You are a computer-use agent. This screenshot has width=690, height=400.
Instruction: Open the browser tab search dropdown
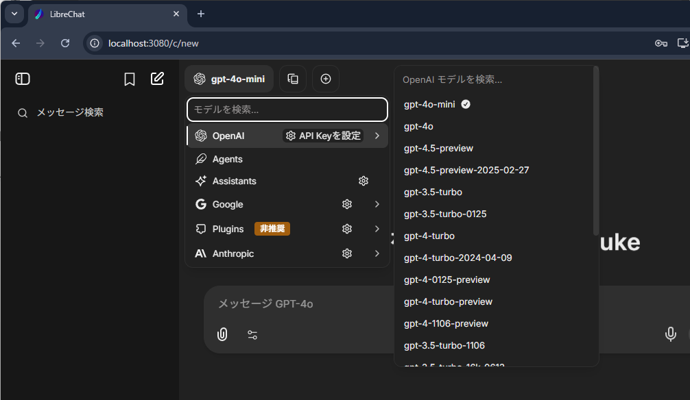[14, 14]
